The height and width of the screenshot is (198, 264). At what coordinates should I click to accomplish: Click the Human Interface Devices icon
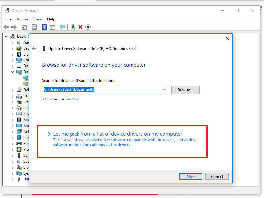point(19,96)
